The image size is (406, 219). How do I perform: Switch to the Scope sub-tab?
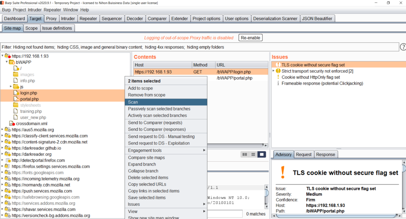(x=31, y=28)
